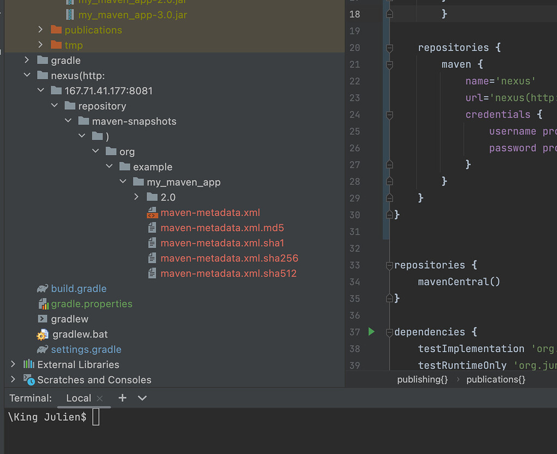
Task: Click the Scratches and Consoles icon
Action: click(29, 380)
